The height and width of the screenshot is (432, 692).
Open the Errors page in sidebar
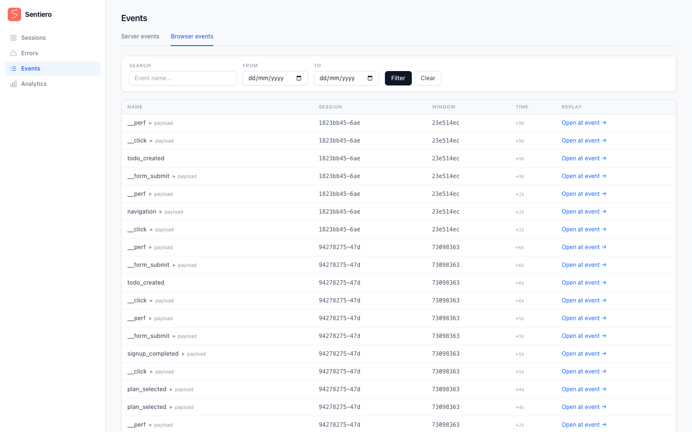pyautogui.click(x=52, y=53)
